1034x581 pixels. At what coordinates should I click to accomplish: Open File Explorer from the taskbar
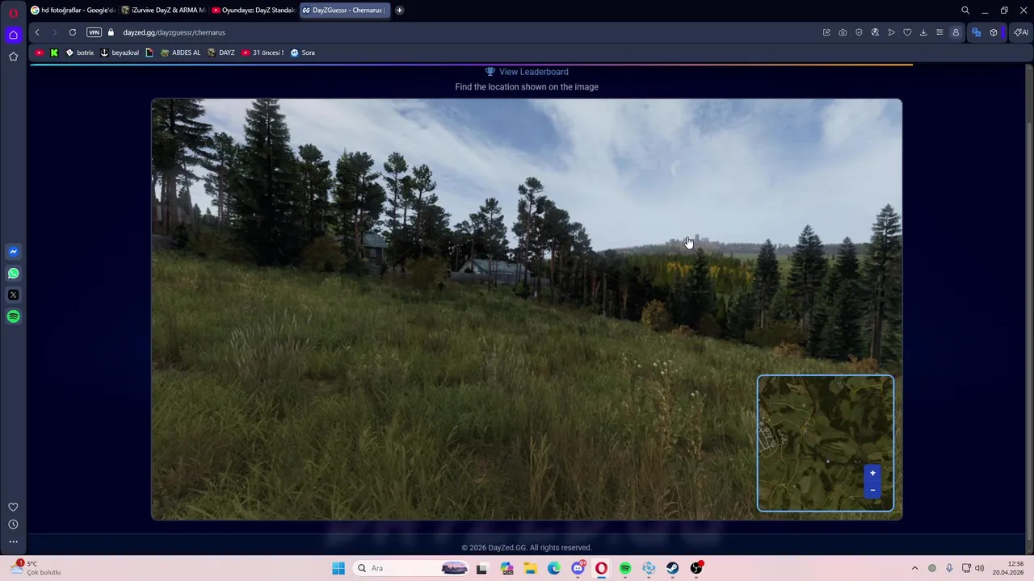click(531, 568)
